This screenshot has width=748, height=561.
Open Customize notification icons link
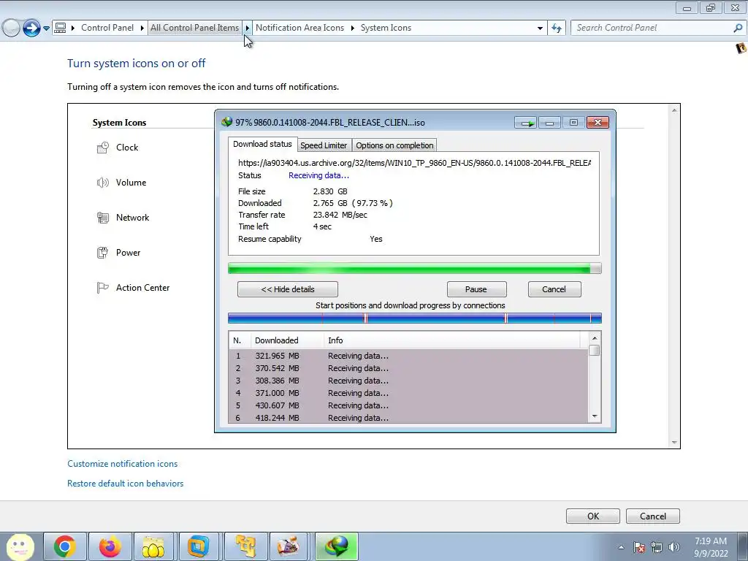122,464
